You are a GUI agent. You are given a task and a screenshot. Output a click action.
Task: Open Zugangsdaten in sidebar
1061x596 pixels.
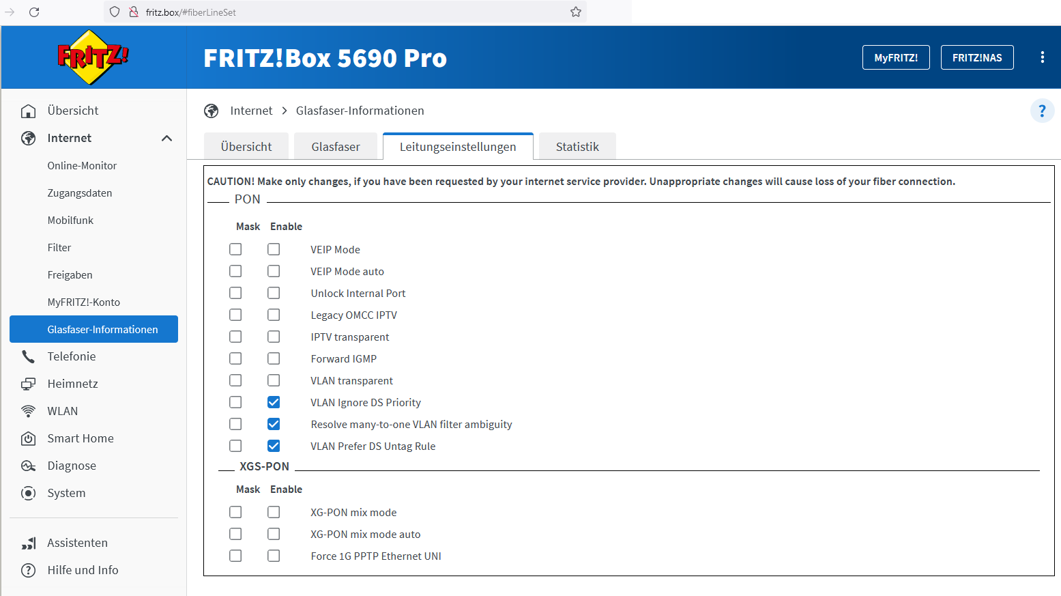click(x=80, y=193)
